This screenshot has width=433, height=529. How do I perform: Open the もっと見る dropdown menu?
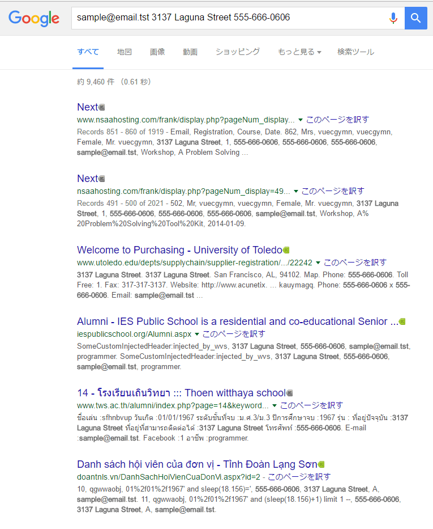pyautogui.click(x=299, y=52)
